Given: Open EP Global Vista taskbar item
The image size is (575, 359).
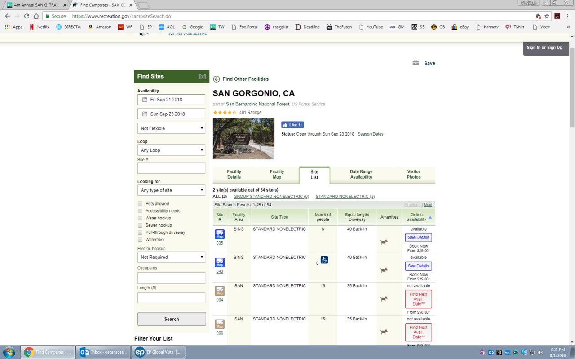Looking at the screenshot, I should [x=159, y=352].
